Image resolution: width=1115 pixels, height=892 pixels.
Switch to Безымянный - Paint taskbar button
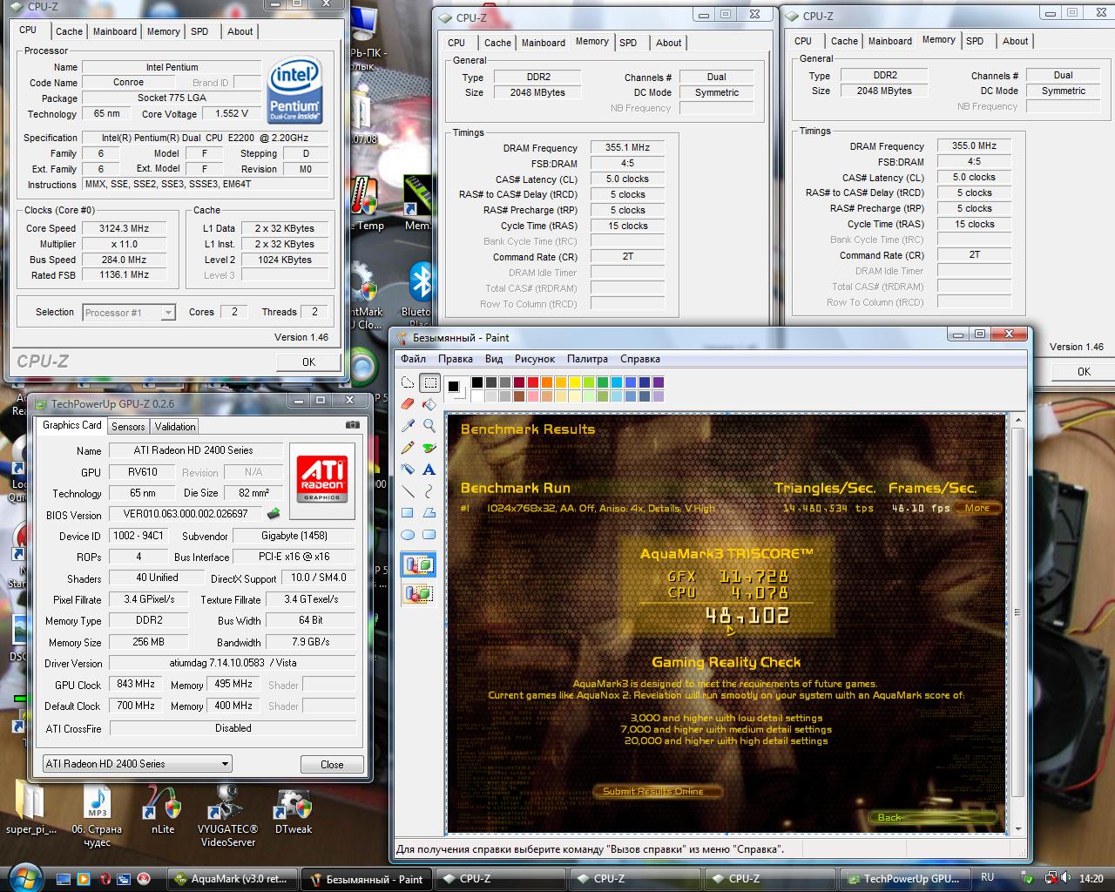pyautogui.click(x=367, y=879)
